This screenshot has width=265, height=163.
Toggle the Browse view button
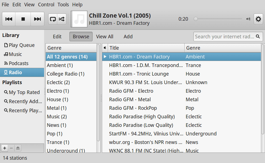click(81, 36)
